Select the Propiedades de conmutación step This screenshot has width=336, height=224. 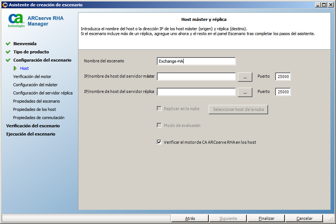click(39, 118)
